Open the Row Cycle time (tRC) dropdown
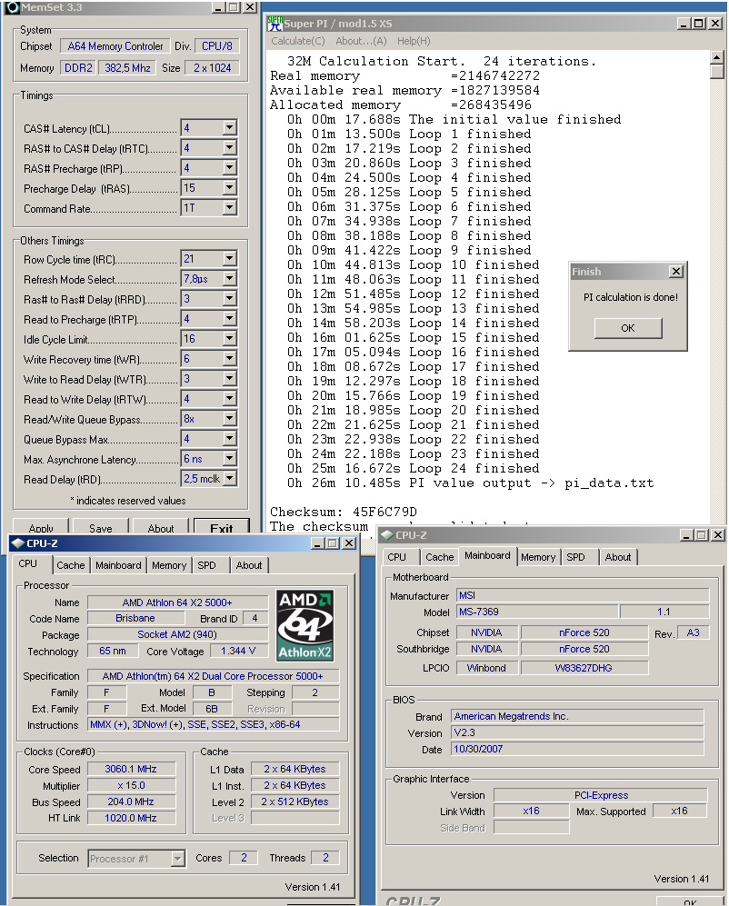 229,258
